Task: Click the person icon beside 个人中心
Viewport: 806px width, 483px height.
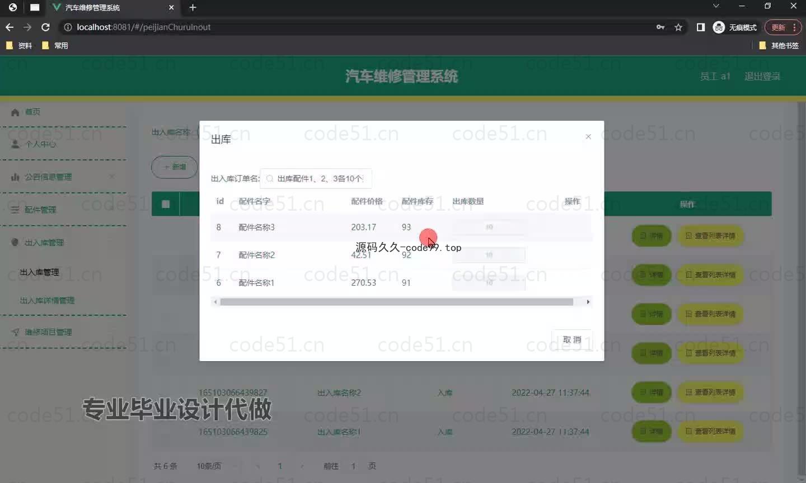Action: pyautogui.click(x=15, y=144)
